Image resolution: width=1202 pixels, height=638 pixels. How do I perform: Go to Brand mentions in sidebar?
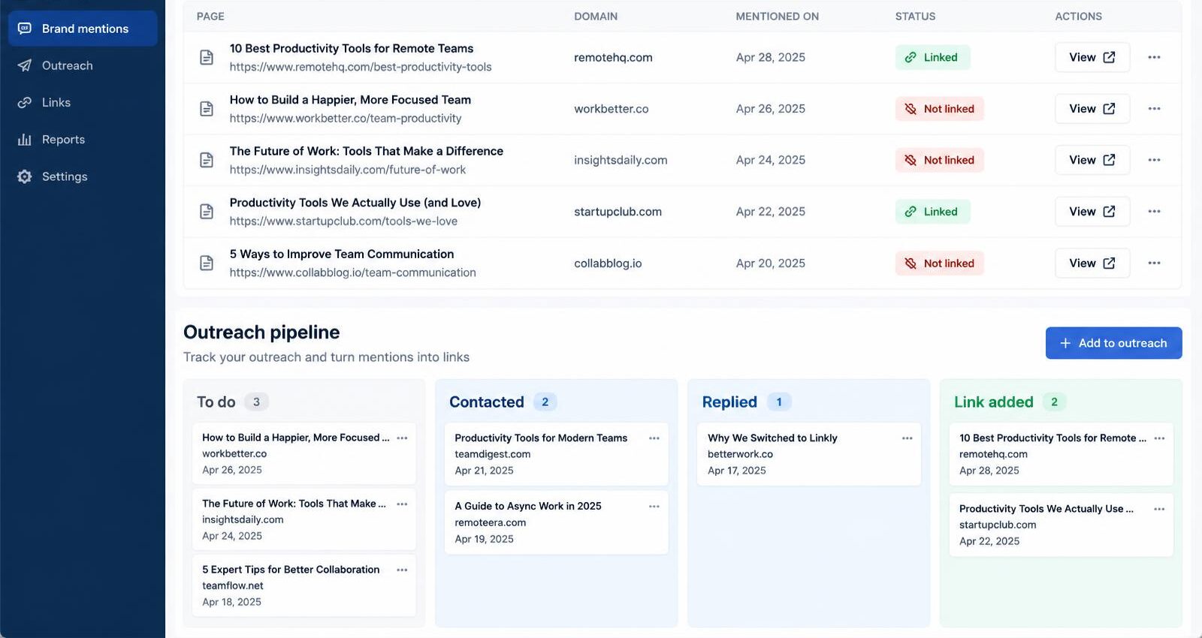83,29
